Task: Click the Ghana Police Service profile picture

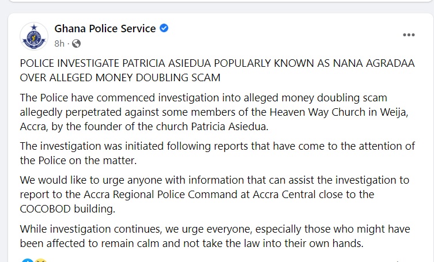Action: (34, 36)
